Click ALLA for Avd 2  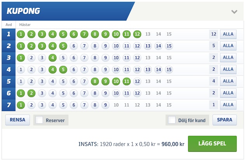click(x=228, y=46)
